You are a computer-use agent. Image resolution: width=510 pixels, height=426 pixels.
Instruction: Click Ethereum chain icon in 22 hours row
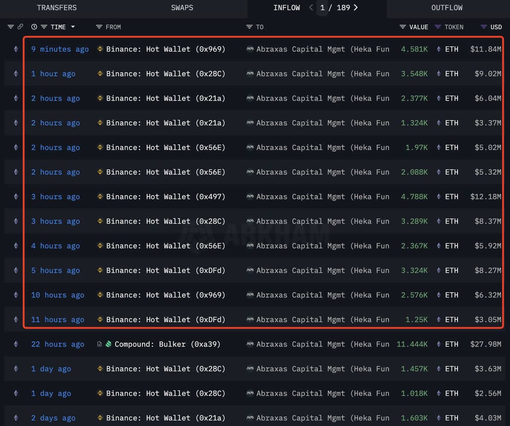tap(16, 344)
